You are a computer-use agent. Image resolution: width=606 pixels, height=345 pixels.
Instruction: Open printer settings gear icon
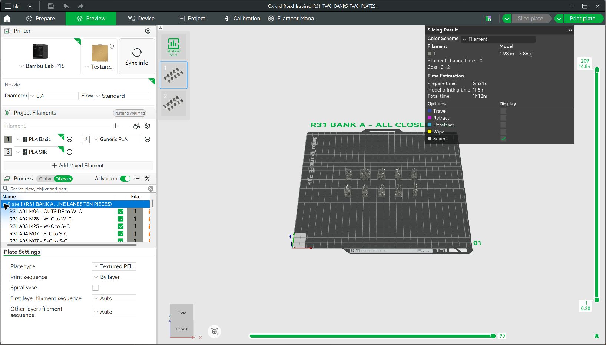[148, 31]
